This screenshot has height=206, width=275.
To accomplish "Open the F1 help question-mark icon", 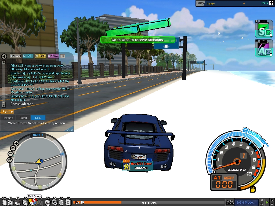I will click(11, 203).
